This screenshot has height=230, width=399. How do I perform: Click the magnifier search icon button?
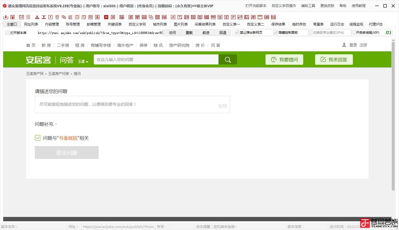coord(228,60)
